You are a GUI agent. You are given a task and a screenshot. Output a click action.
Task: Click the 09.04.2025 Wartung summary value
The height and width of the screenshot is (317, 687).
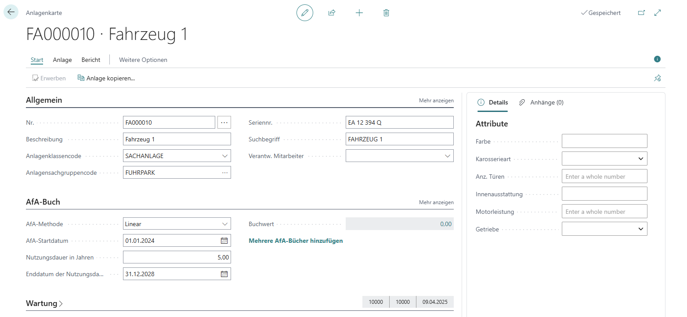(435, 302)
